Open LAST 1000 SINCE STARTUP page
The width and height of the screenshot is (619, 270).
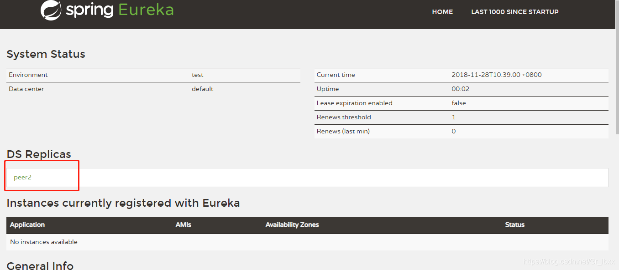(x=515, y=12)
